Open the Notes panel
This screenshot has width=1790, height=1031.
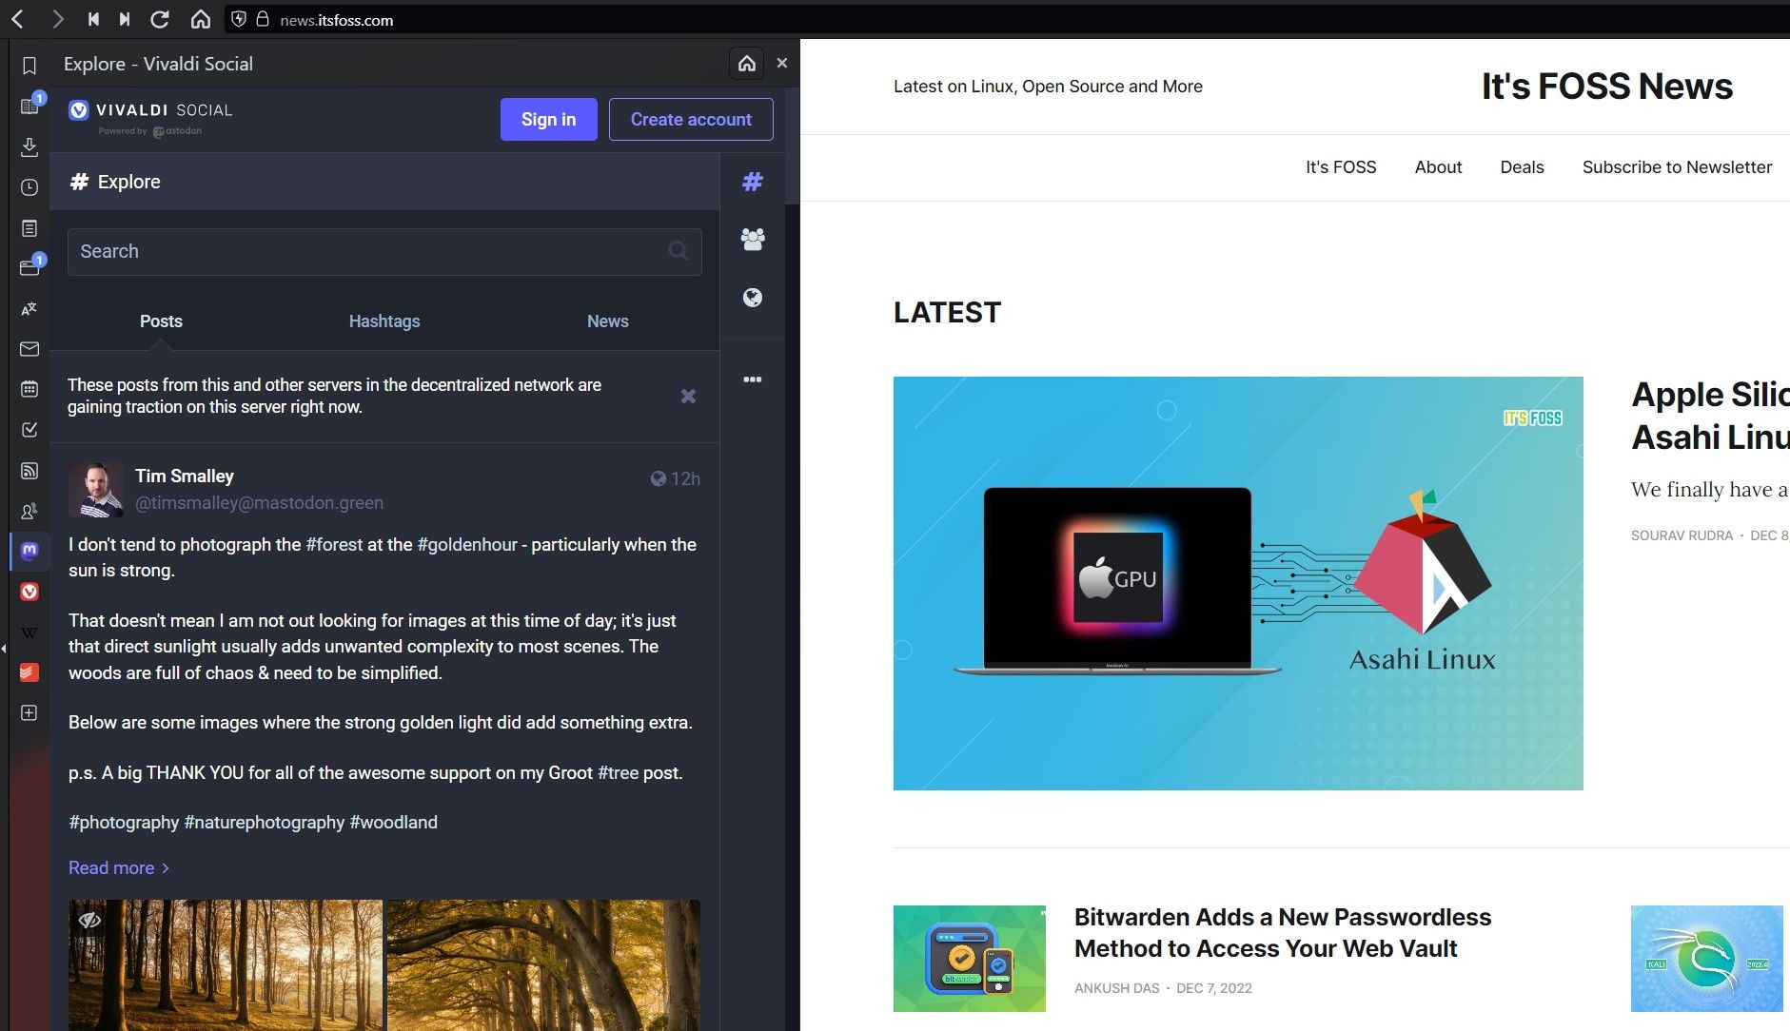pyautogui.click(x=29, y=228)
